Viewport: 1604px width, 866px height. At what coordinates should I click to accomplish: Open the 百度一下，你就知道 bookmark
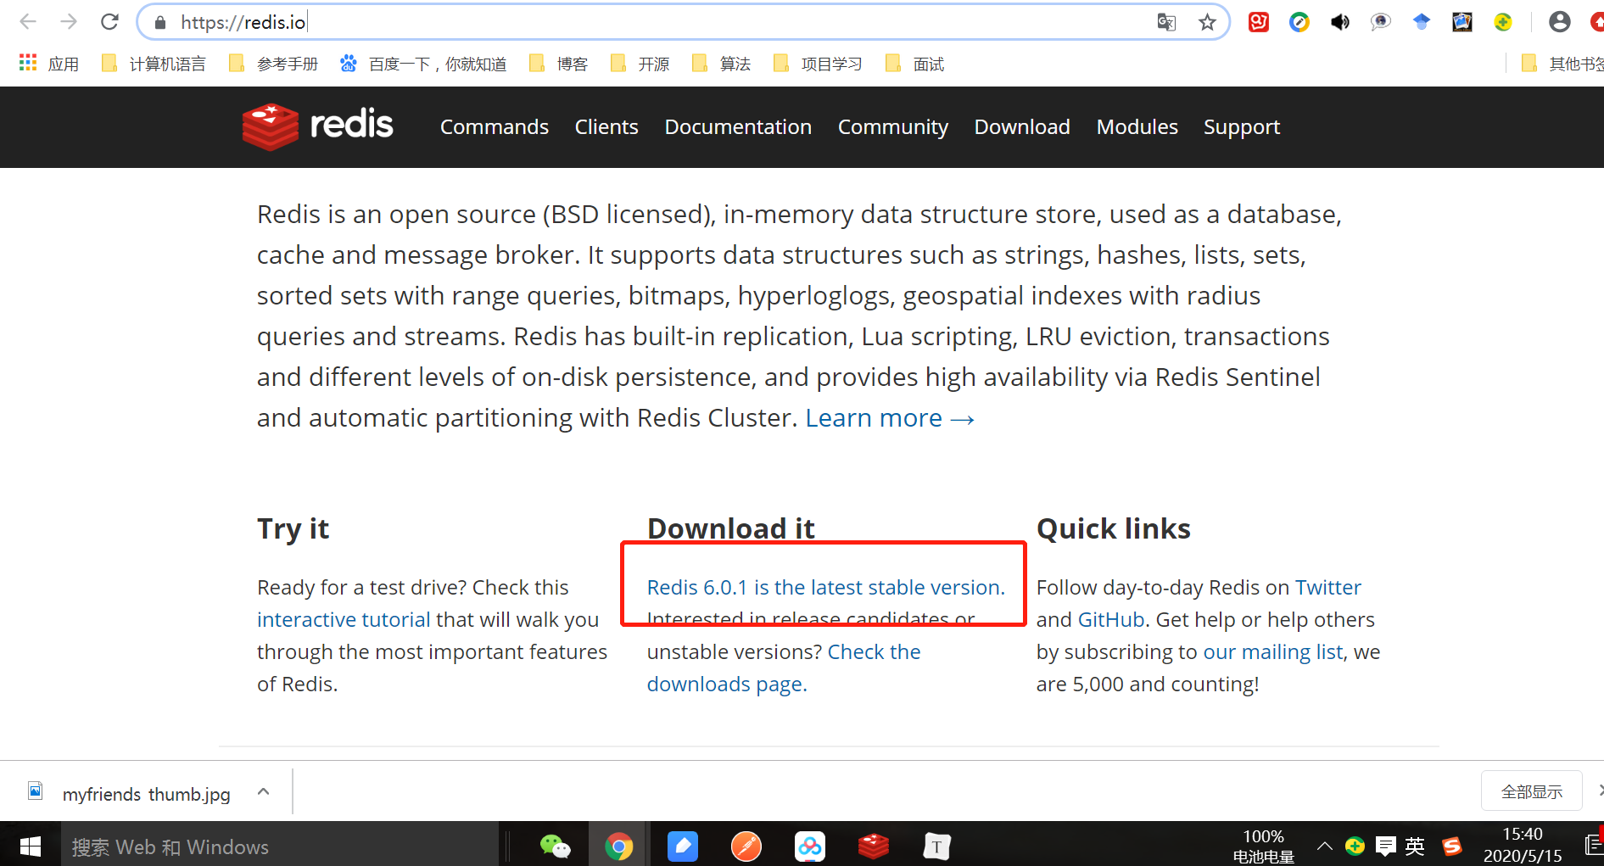pyautogui.click(x=423, y=64)
